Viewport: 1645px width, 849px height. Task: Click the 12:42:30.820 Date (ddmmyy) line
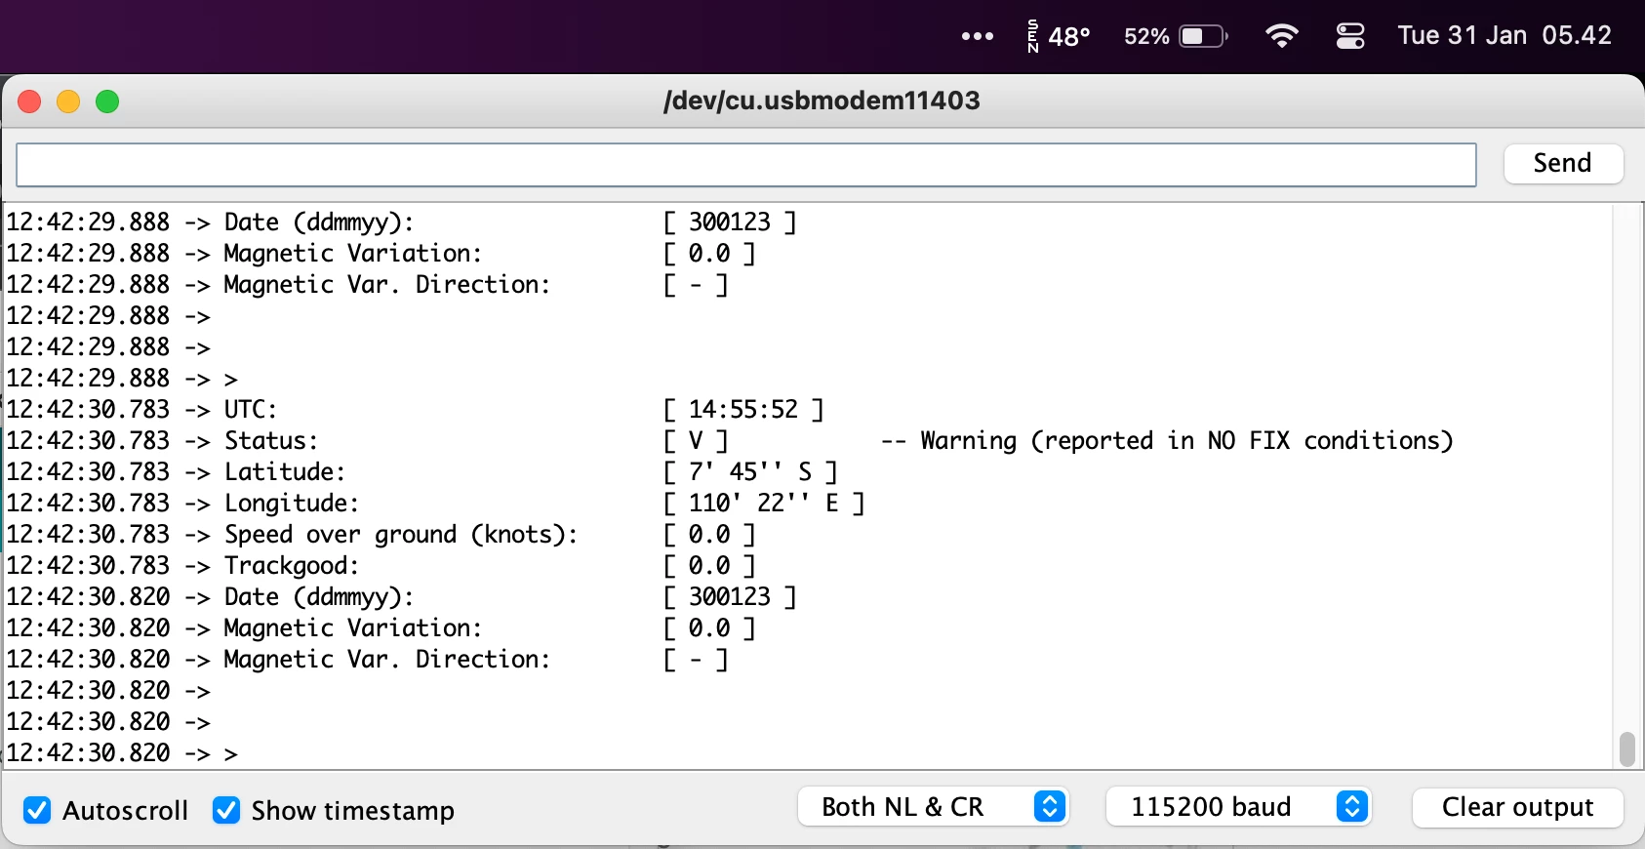pyautogui.click(x=402, y=597)
